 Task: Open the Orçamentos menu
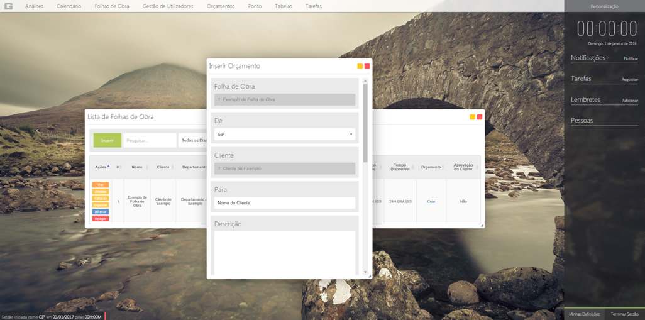point(221,6)
